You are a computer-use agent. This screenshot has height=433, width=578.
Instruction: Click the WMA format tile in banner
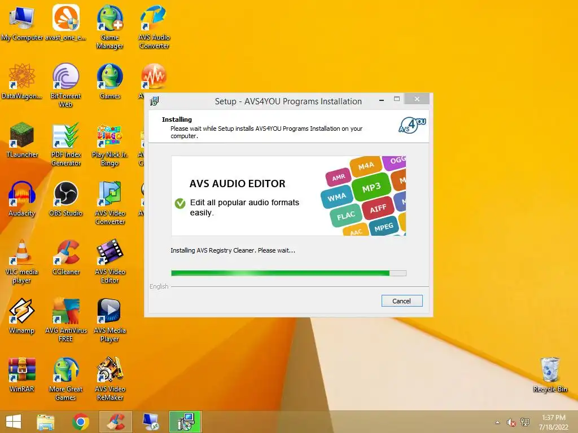point(336,197)
